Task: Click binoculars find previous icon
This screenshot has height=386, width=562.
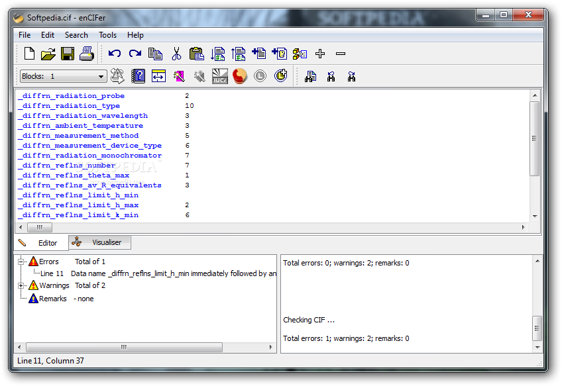Action: tap(331, 76)
